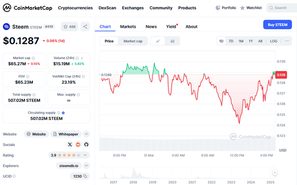Open the Reddit social link
The image size is (297, 185).
click(78, 145)
